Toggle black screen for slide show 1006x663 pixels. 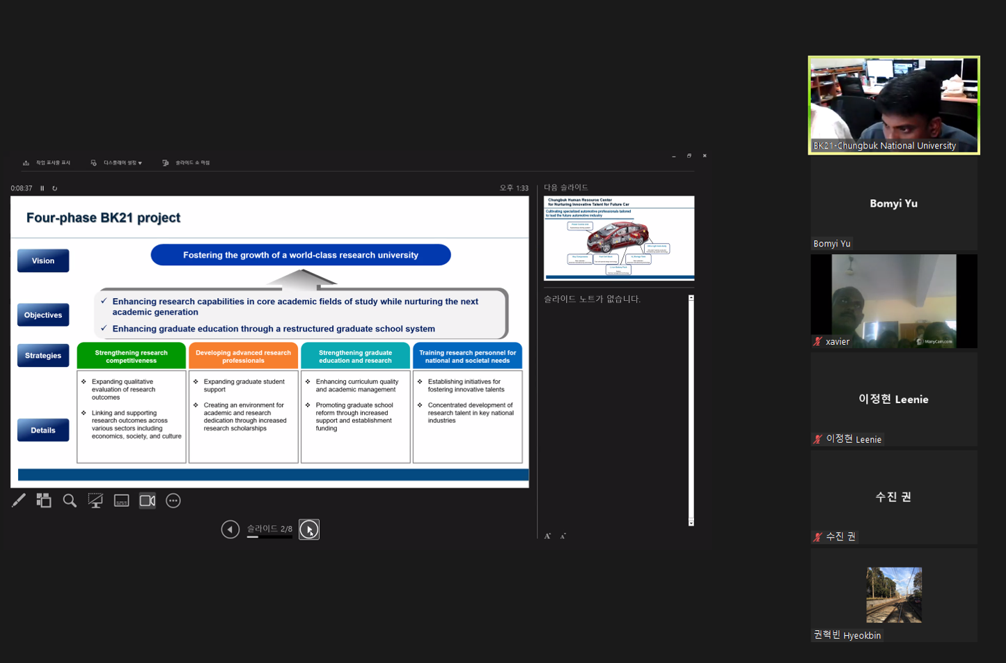(95, 501)
